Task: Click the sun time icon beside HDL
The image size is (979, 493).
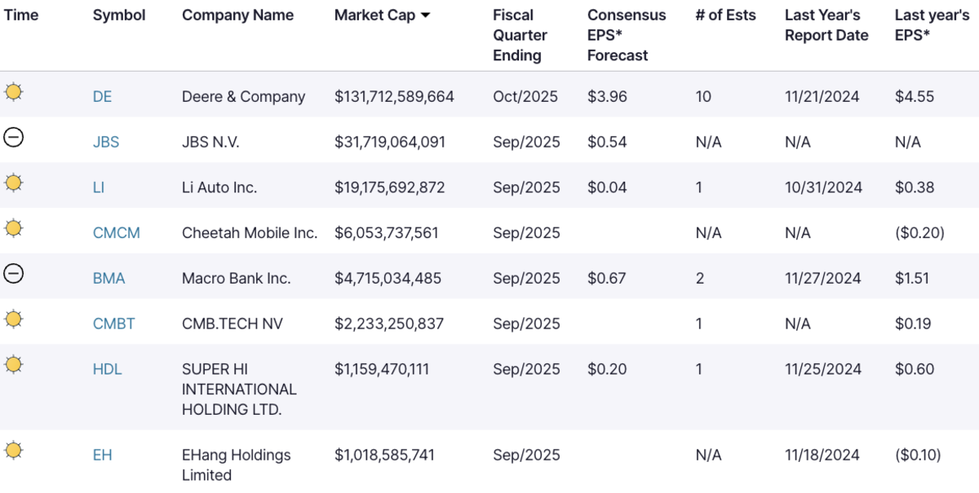Action: (13, 364)
